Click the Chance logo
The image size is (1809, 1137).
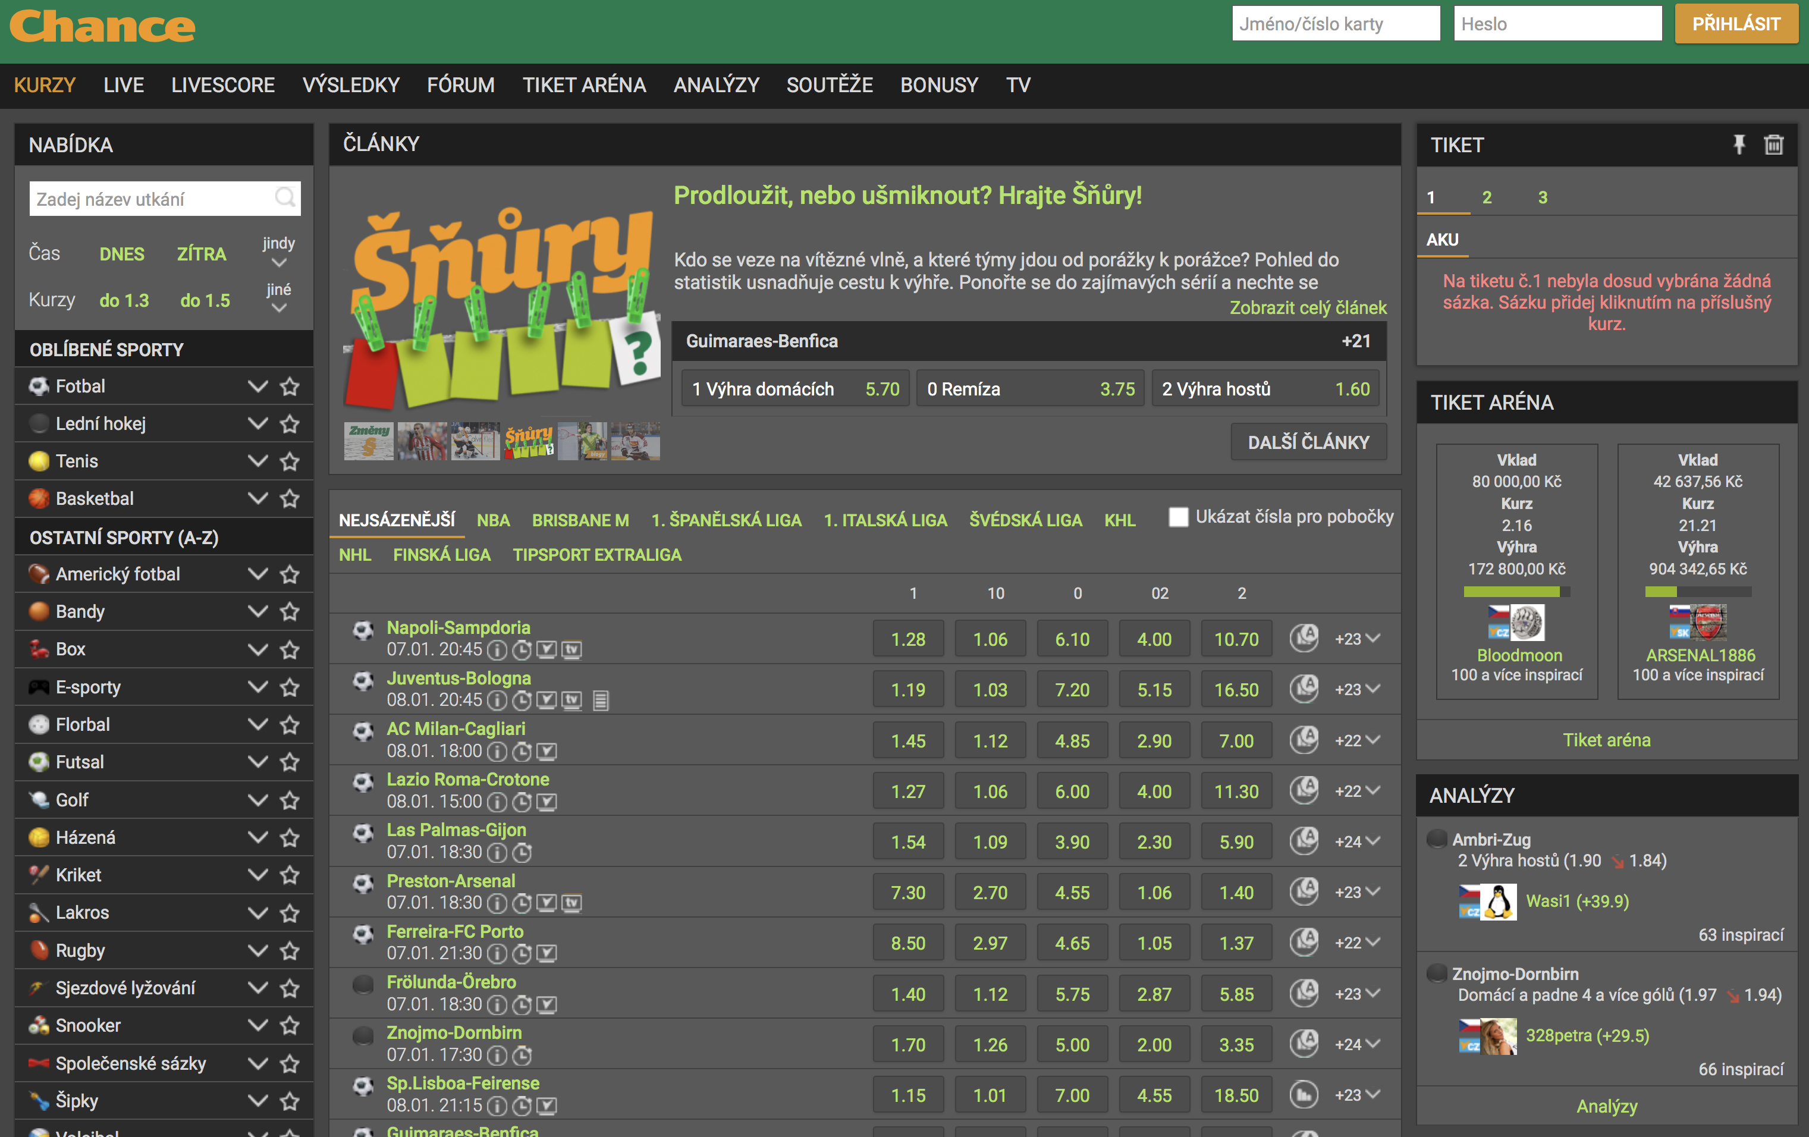coord(102,26)
